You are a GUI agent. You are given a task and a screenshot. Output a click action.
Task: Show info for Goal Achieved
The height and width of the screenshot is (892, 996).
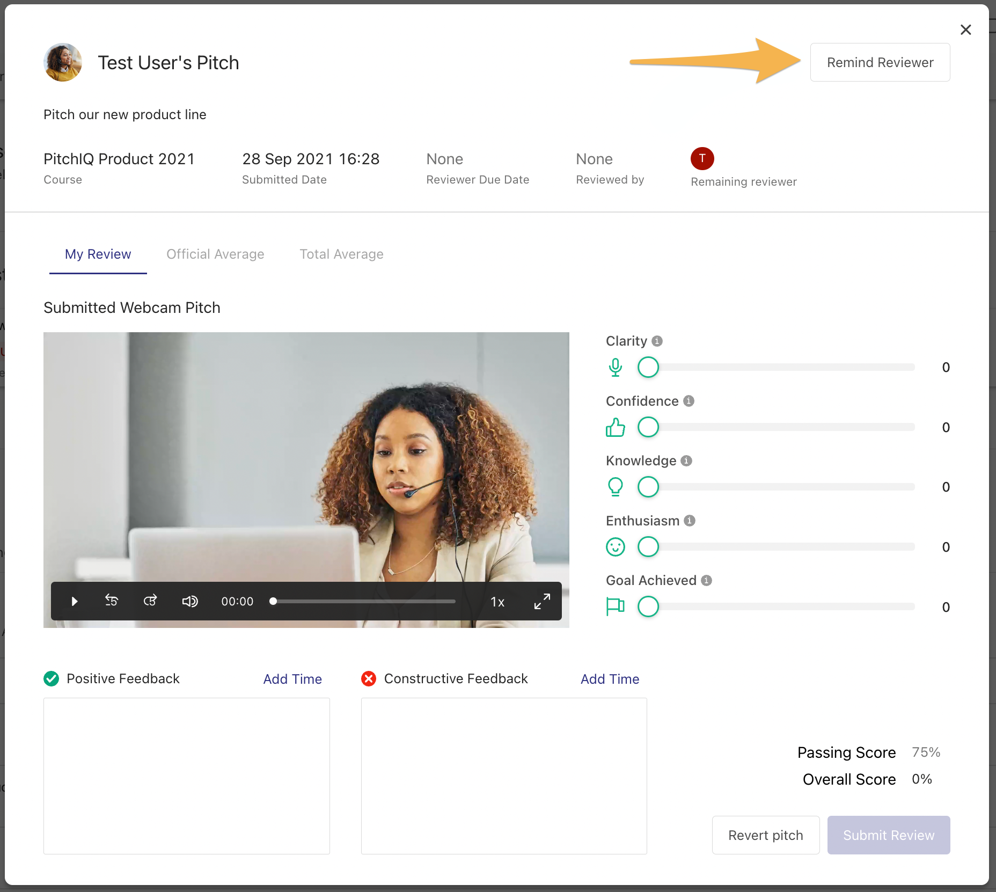tap(707, 580)
